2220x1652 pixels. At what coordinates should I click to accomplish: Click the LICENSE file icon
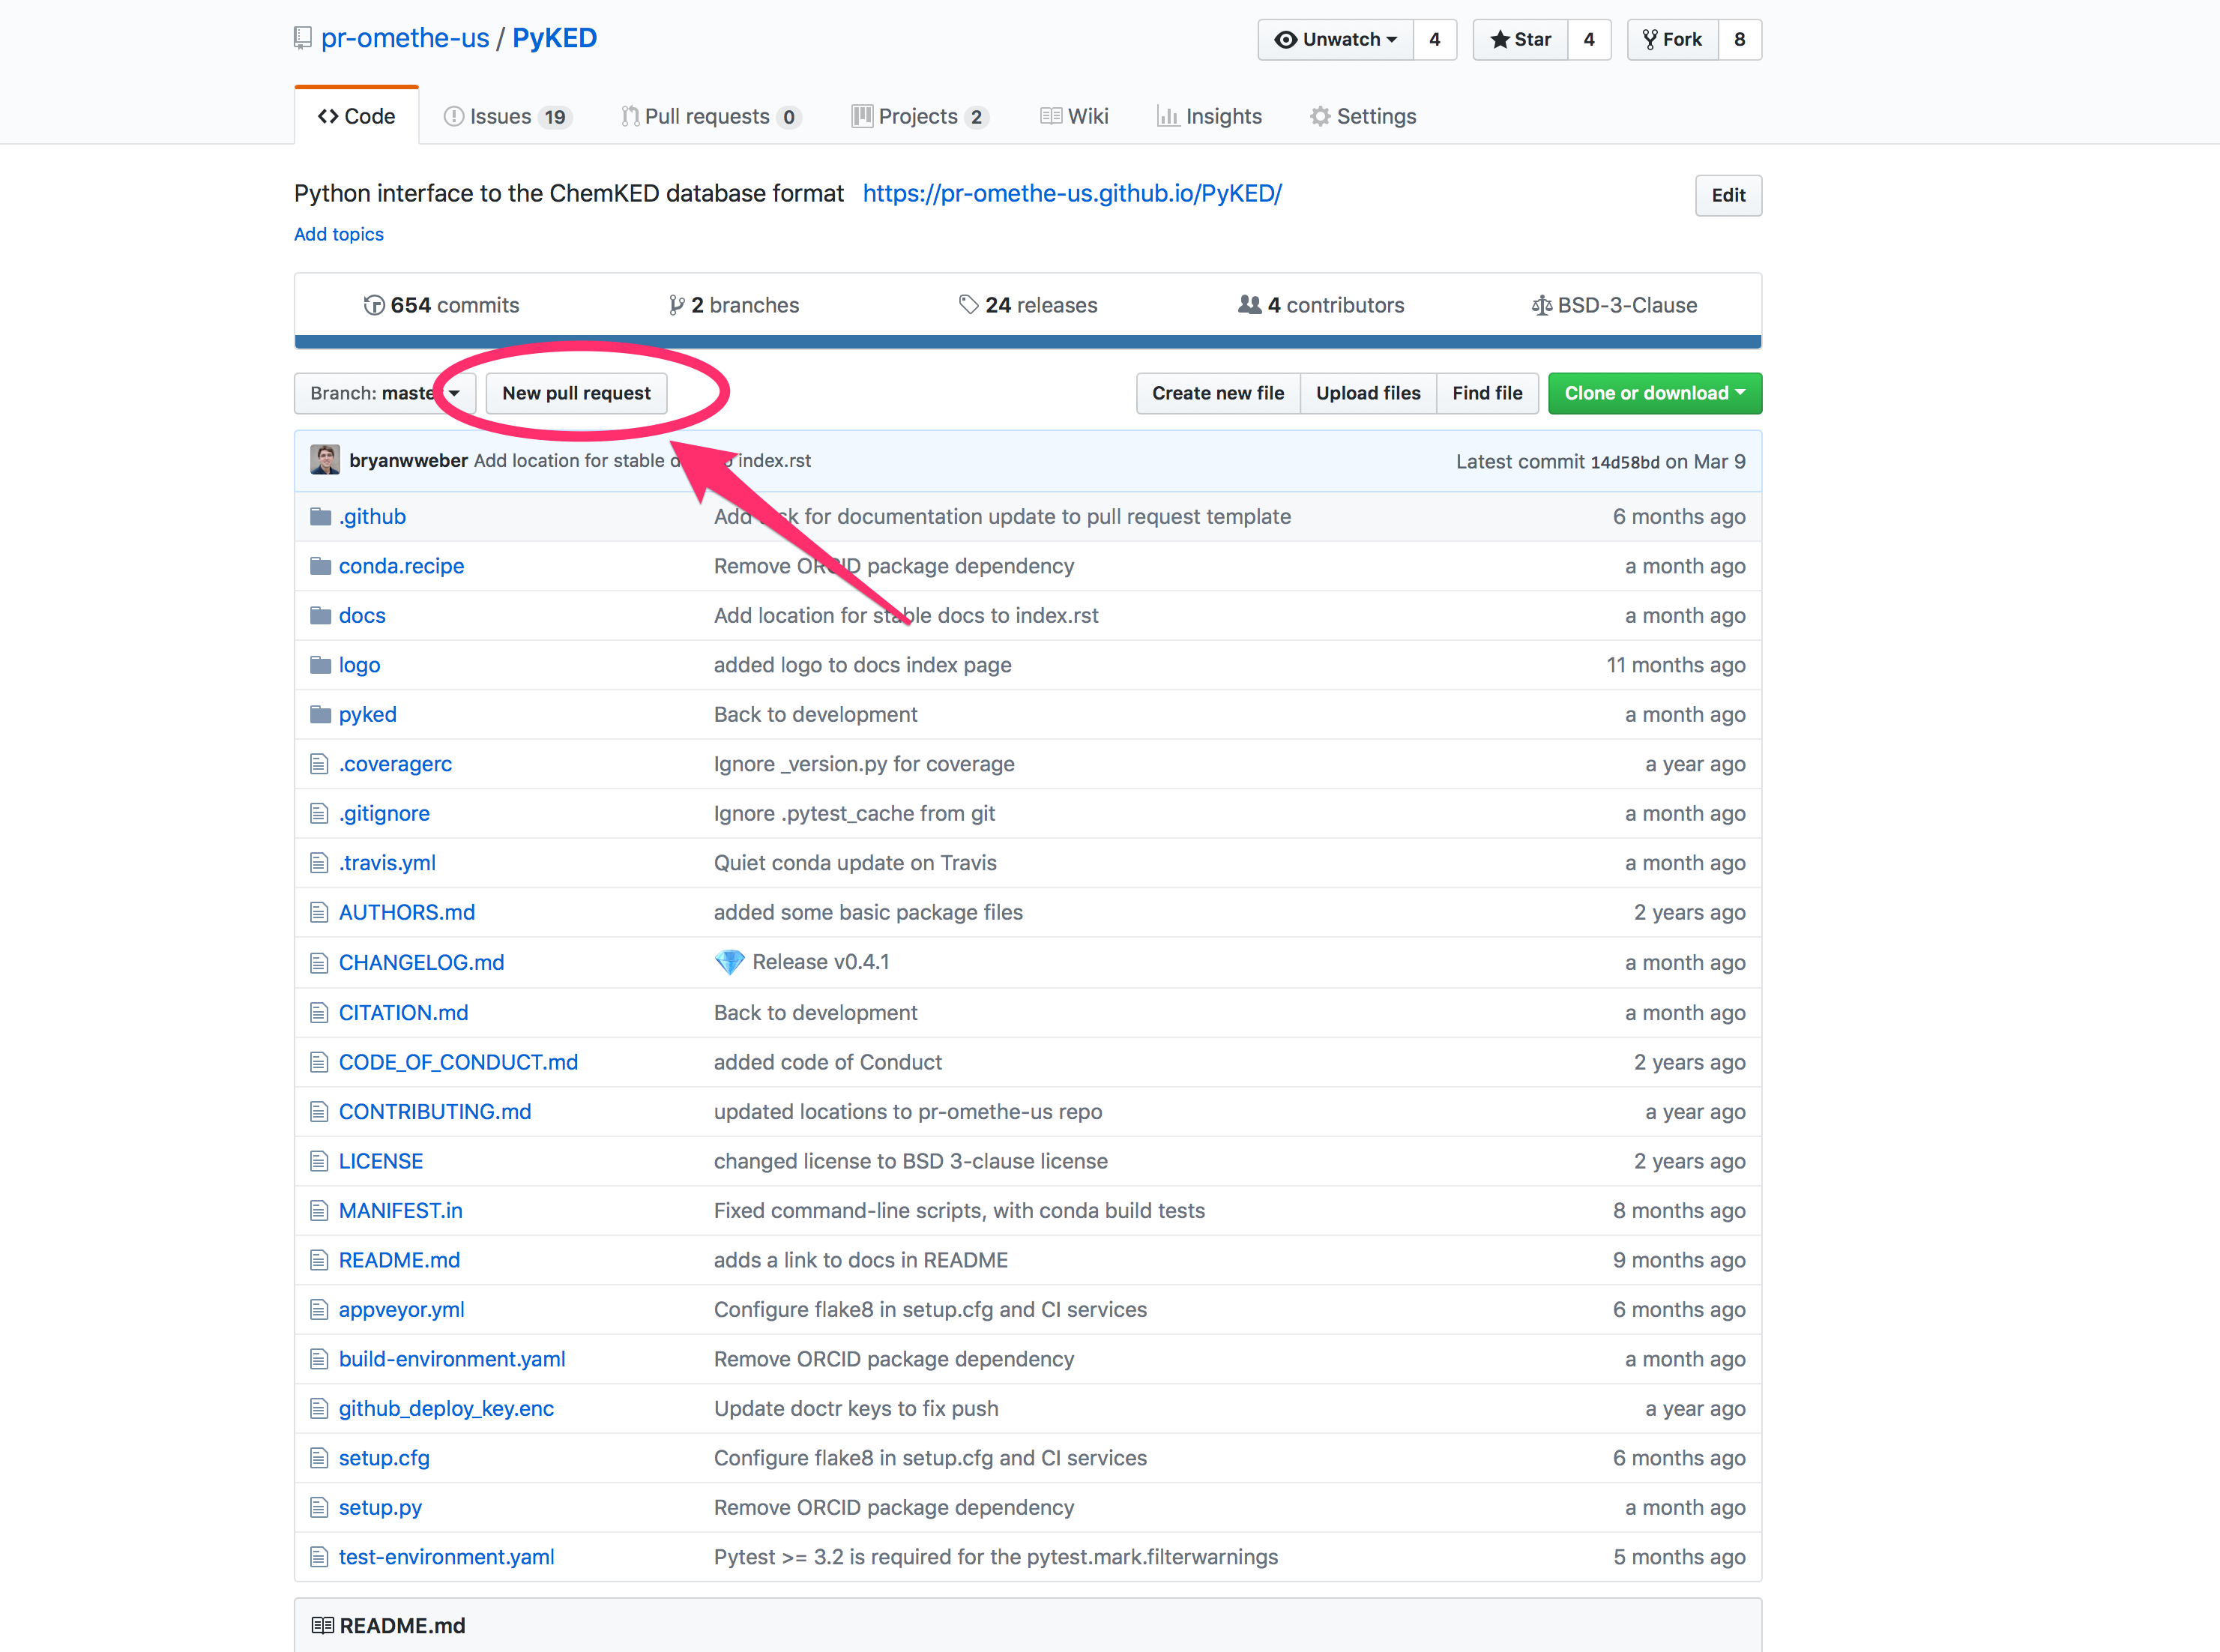point(319,1161)
